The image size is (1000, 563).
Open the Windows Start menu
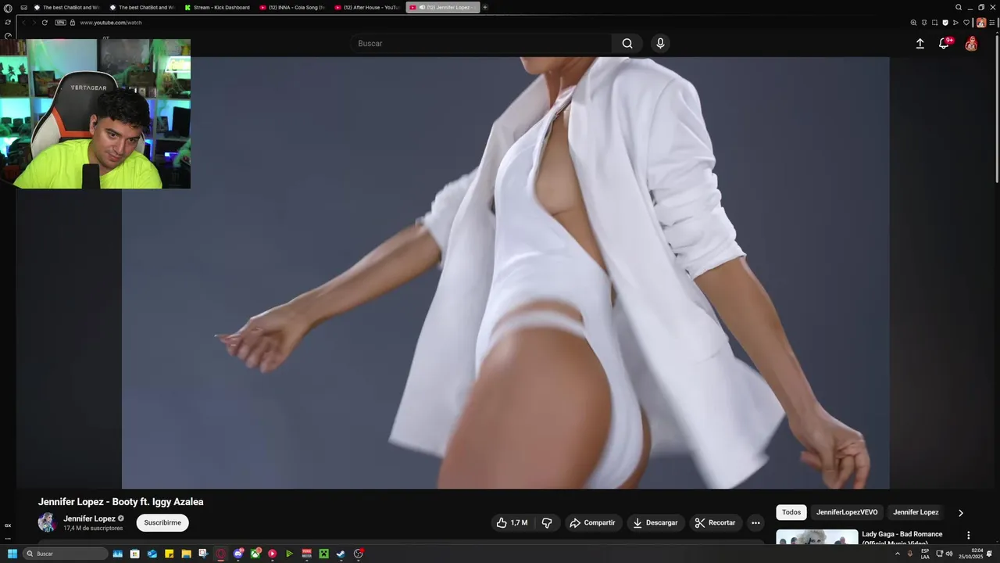[12, 554]
